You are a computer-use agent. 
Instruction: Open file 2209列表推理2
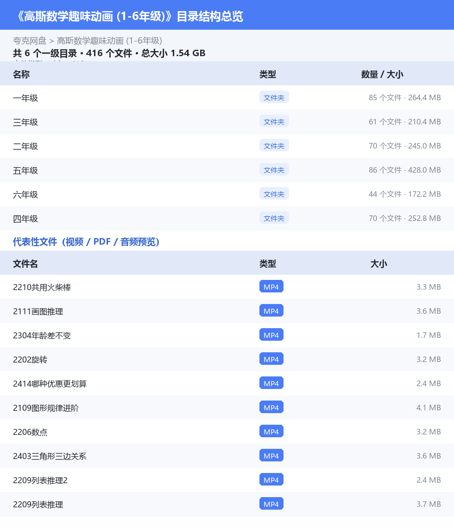coord(40,480)
